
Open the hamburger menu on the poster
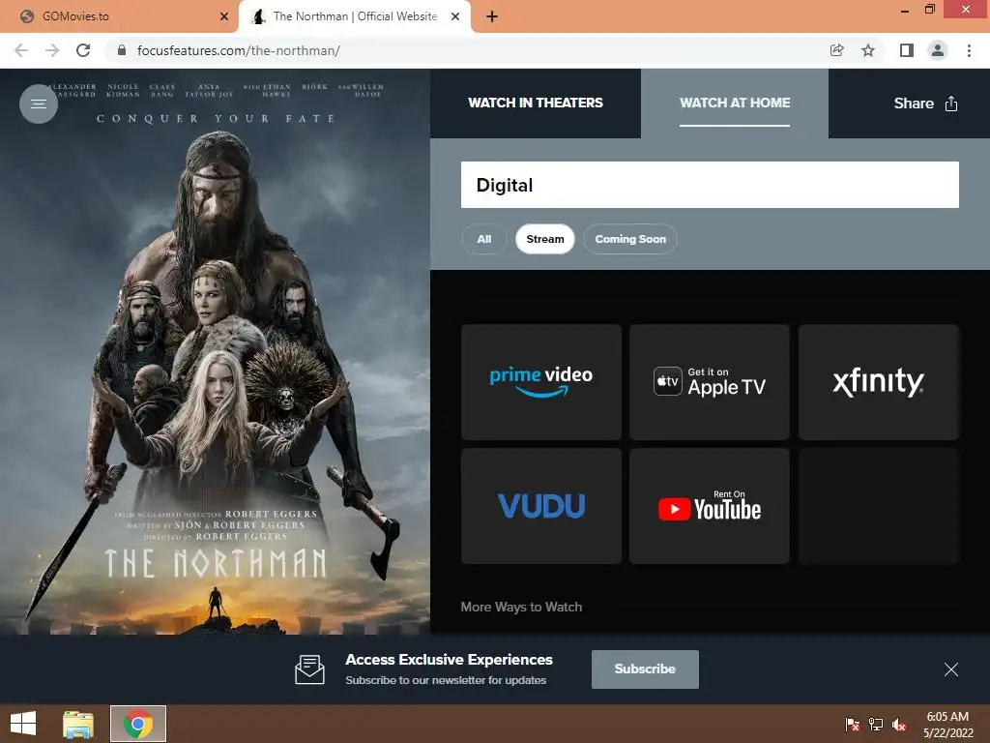coord(39,104)
